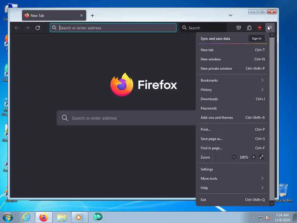Click the magnifier in the search bar
This screenshot has width=297, height=223.
tap(184, 28)
